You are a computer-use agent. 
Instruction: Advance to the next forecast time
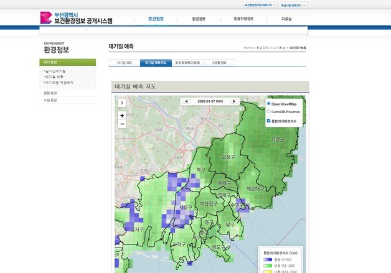coord(234,101)
